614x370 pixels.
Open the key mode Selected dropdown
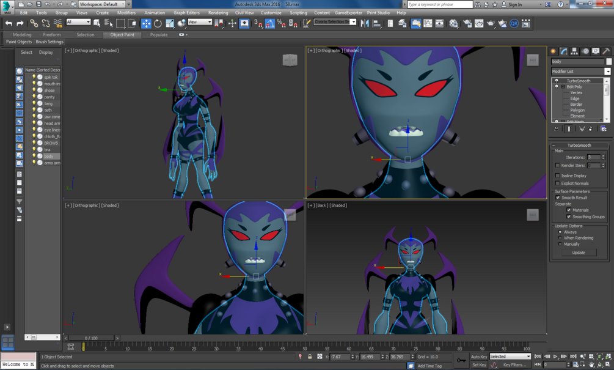[x=510, y=357]
